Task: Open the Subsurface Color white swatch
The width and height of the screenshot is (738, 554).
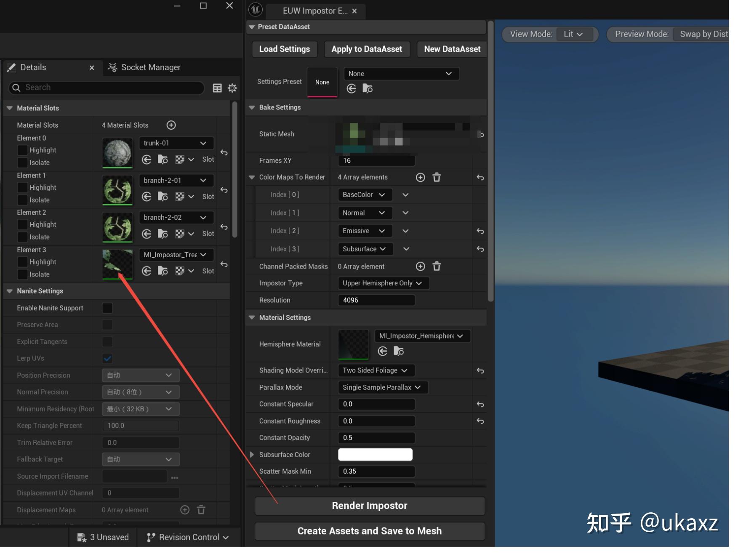Action: click(375, 454)
